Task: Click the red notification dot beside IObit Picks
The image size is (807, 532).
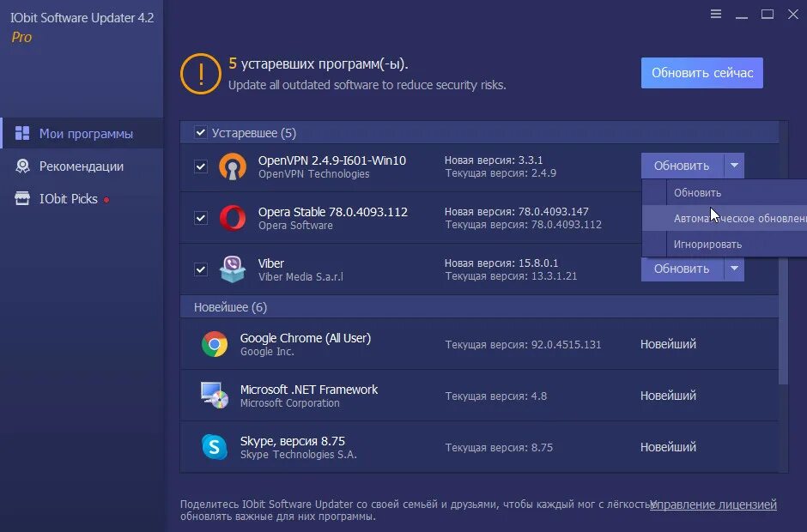Action: [106, 200]
